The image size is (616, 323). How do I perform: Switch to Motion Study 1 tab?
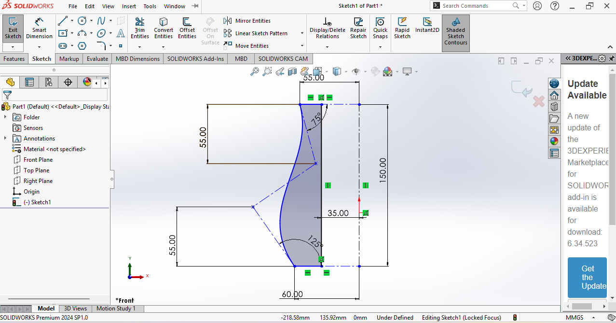[x=116, y=309]
